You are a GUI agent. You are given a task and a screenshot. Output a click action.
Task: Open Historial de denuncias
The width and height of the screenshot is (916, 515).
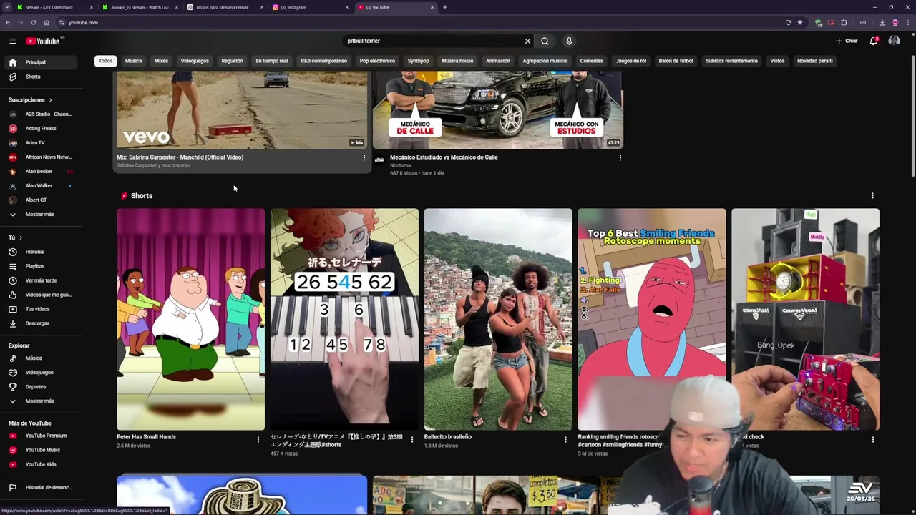[x=40, y=487]
